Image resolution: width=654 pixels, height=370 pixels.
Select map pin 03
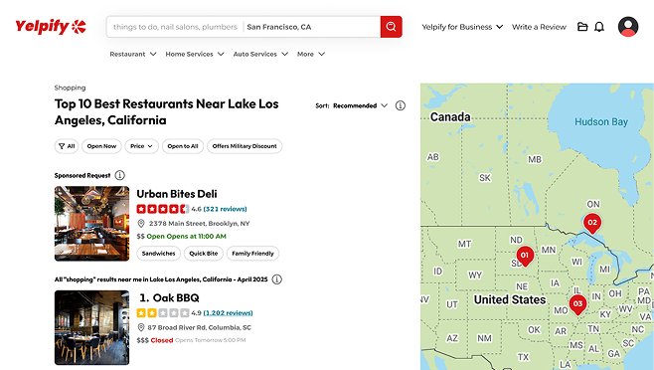pos(577,304)
